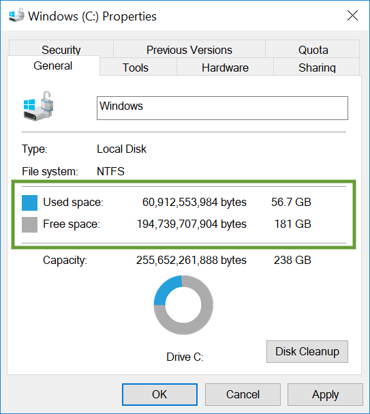Confirm with the OK button
370x414 pixels.
point(159,394)
